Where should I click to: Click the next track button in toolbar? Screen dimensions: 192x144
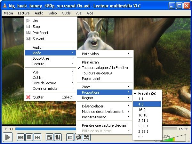(x=37, y=137)
